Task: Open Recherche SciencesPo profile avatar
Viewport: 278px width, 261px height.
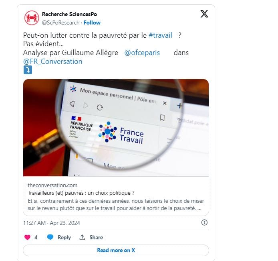Action: pos(32,18)
